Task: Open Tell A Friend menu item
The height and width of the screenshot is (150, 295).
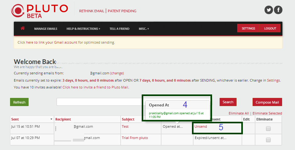Action: click(119, 29)
